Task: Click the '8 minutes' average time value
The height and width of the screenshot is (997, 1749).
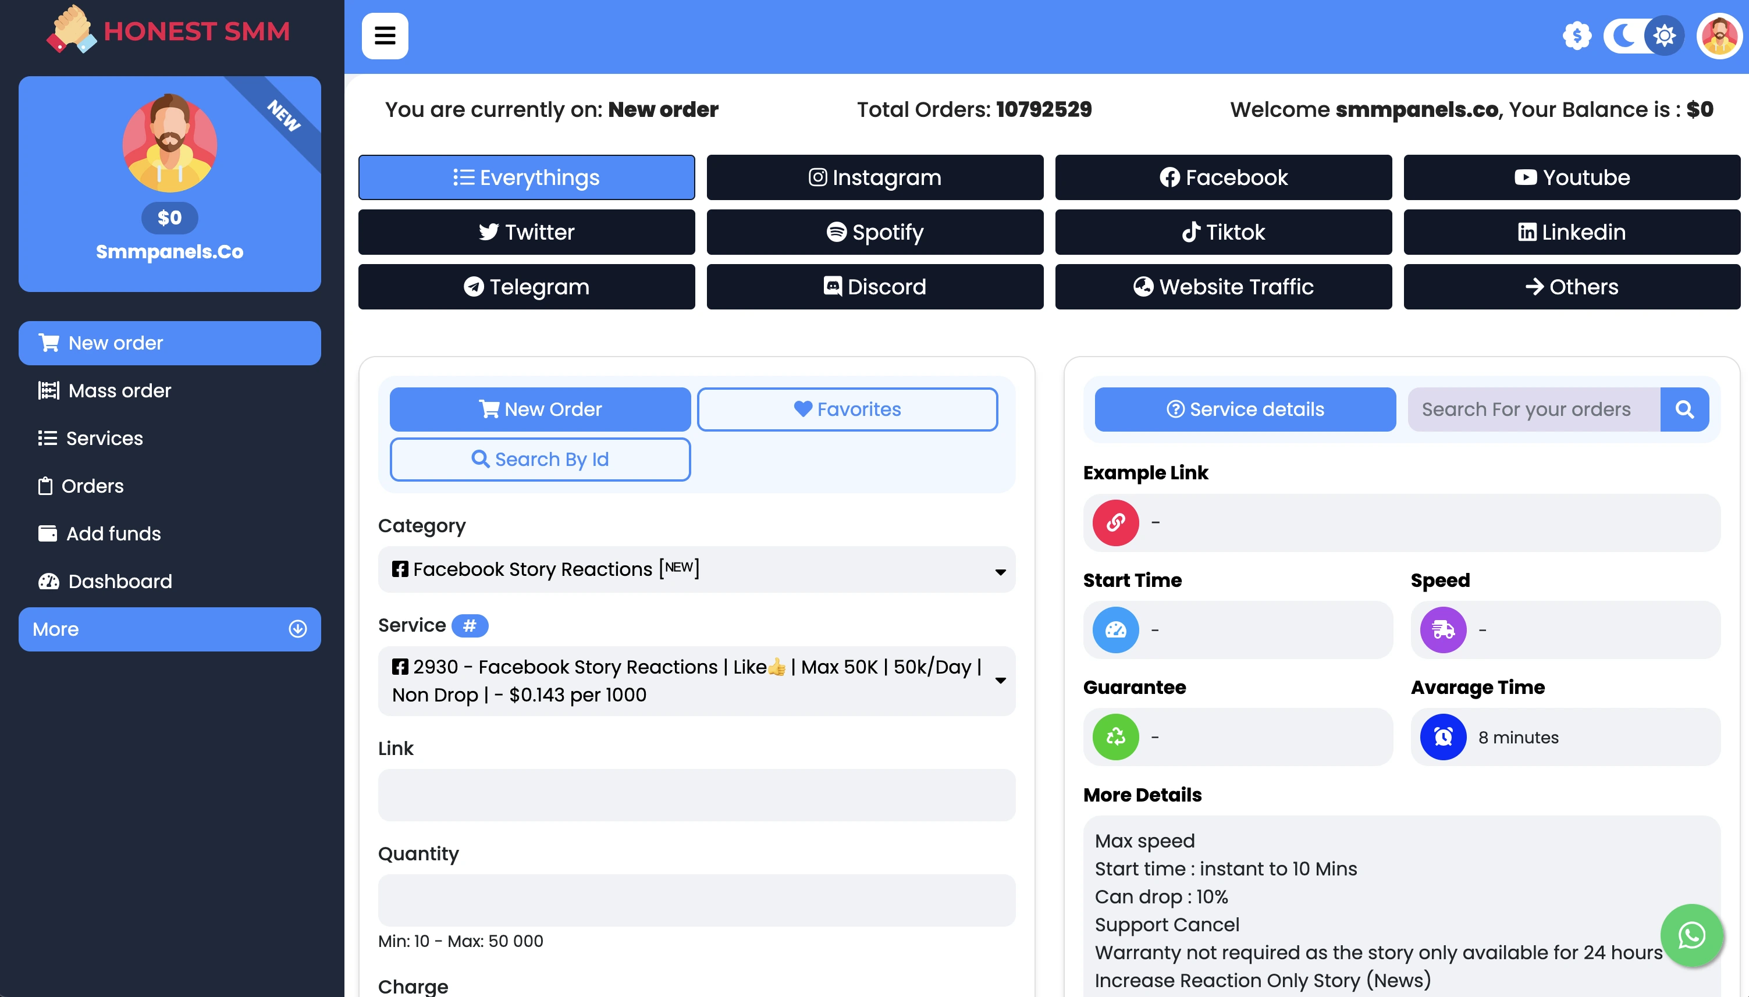Action: click(x=1518, y=738)
